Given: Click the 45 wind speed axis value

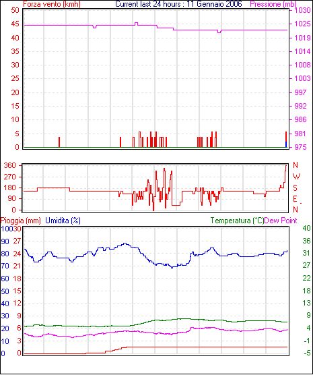Looking at the screenshot, I should point(15,24).
